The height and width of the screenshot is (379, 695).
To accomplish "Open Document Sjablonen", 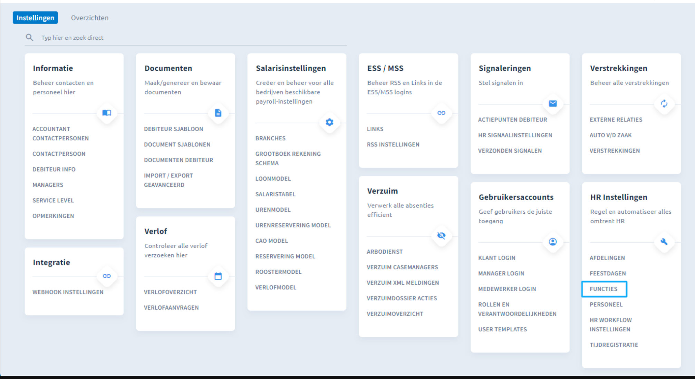I will point(177,144).
